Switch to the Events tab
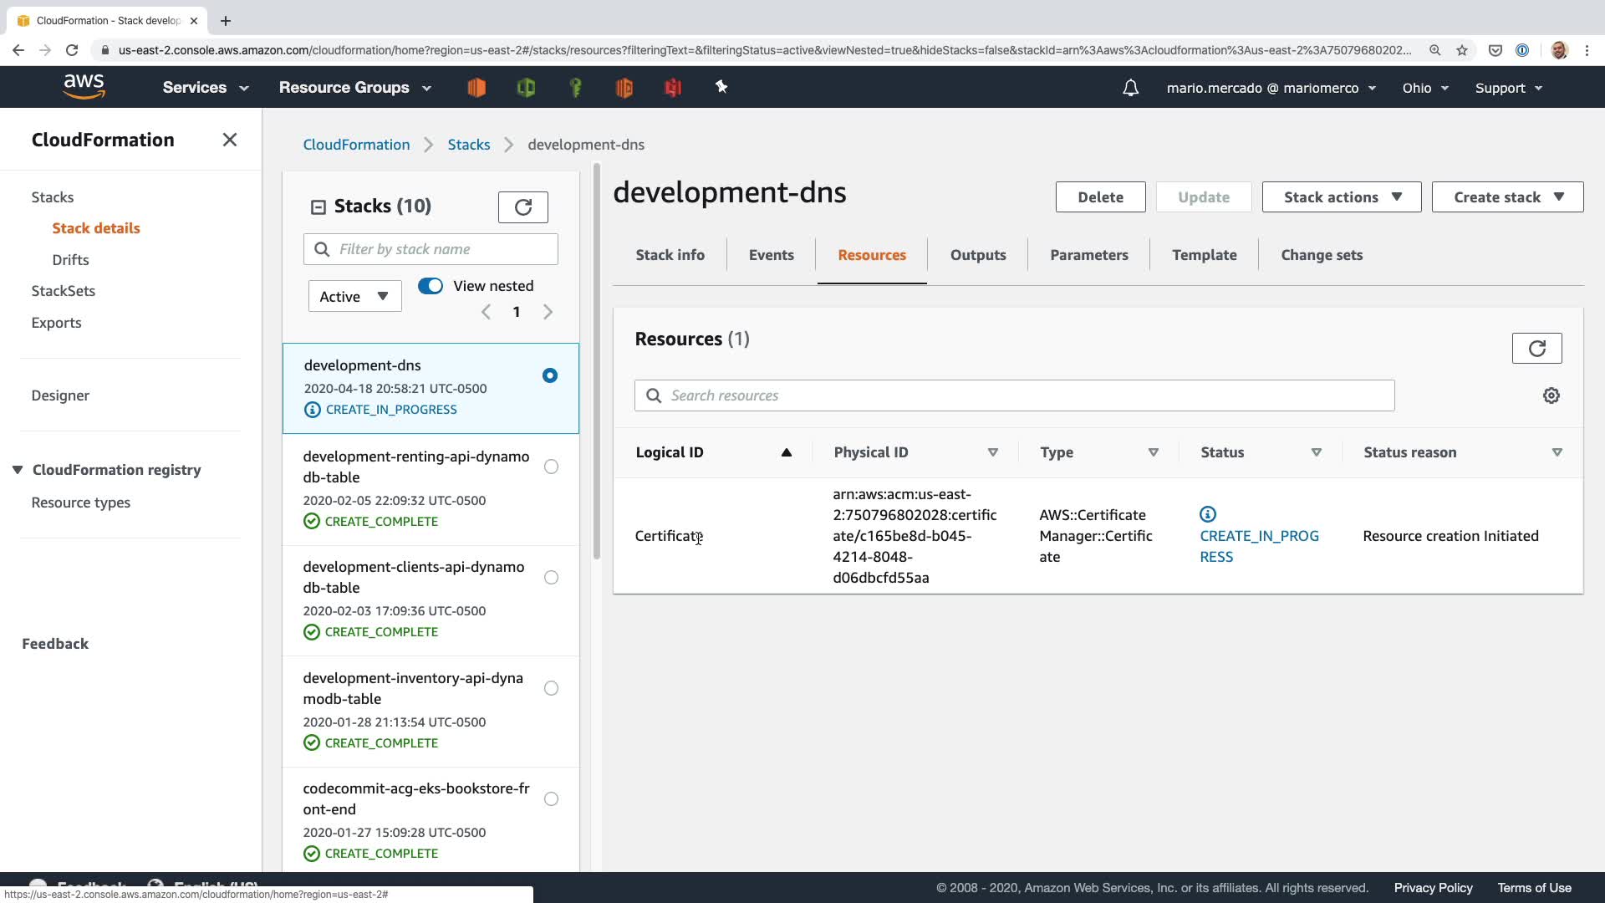The height and width of the screenshot is (903, 1605). click(x=771, y=255)
